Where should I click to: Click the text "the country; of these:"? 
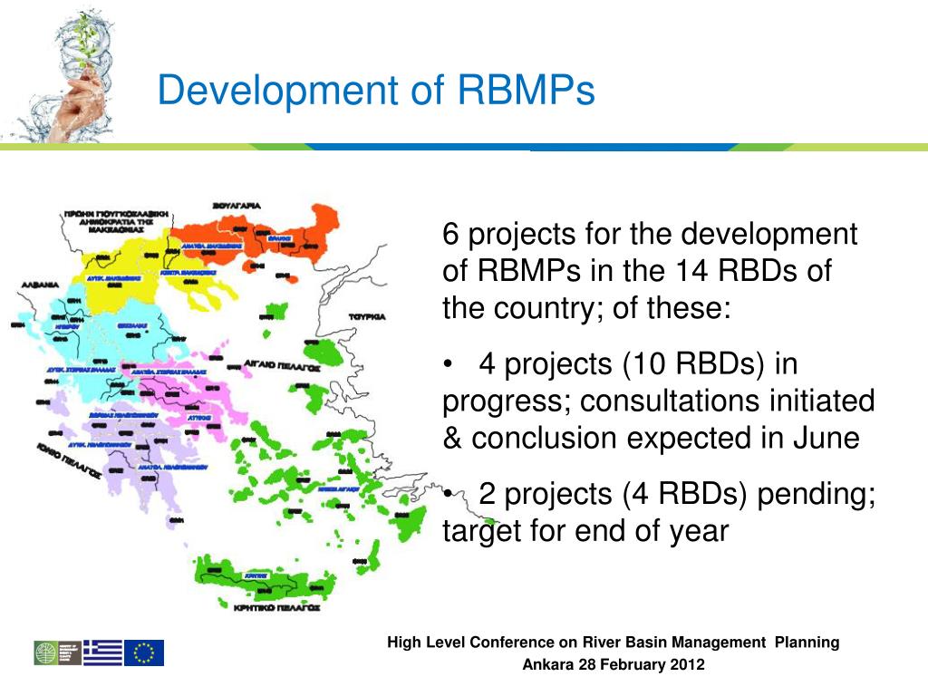[586, 308]
